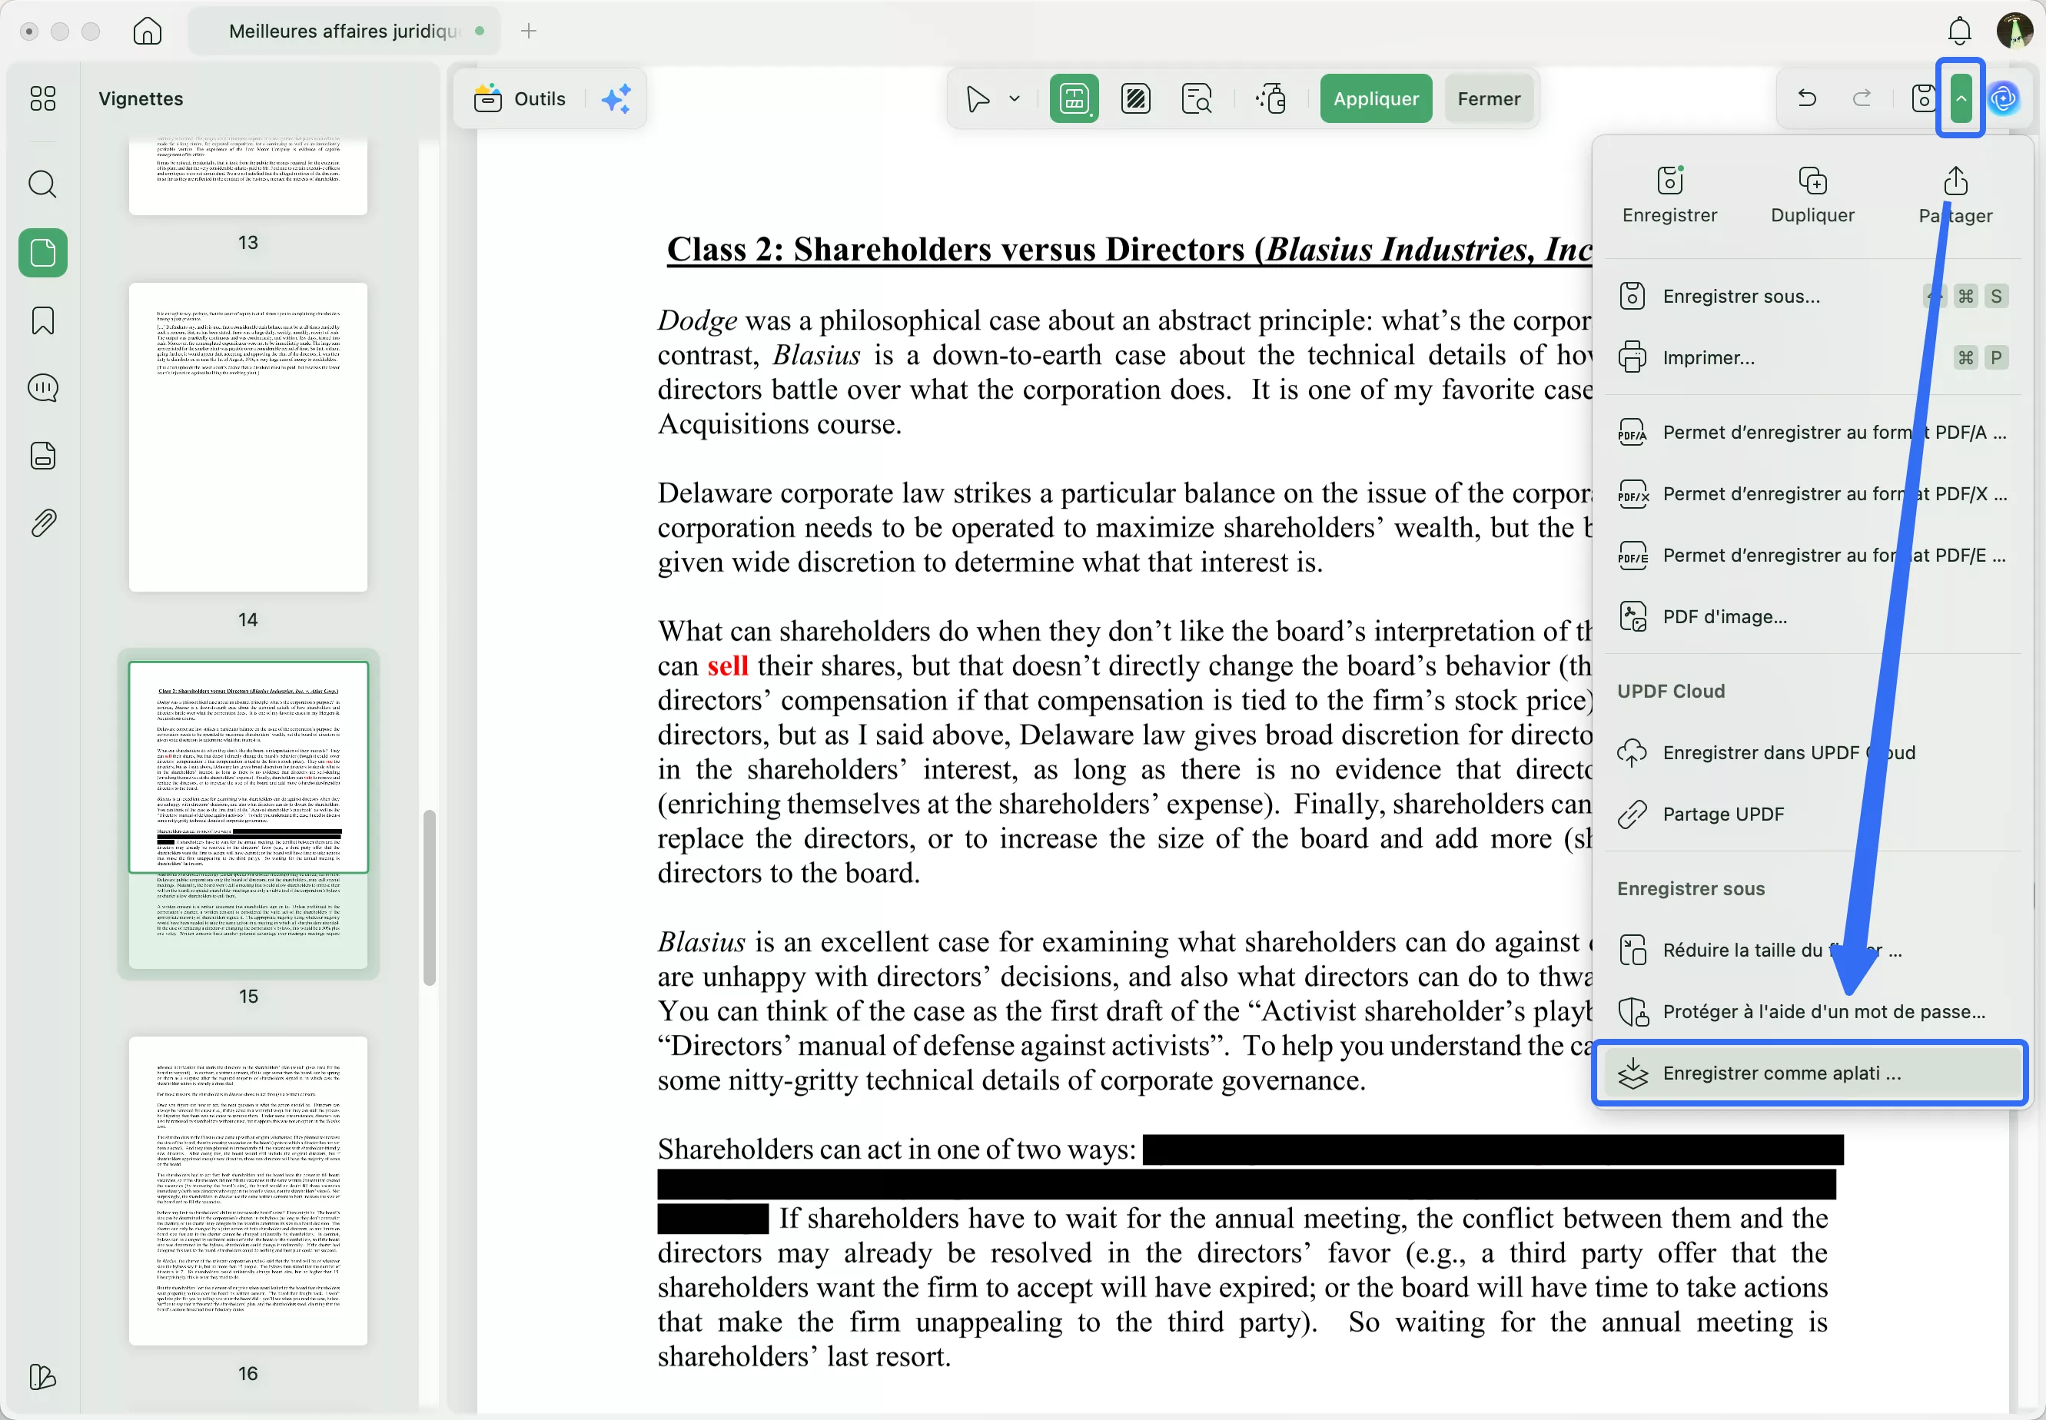Viewport: 2046px width, 1420px height.
Task: Click the search and redact icon
Action: (x=1196, y=99)
